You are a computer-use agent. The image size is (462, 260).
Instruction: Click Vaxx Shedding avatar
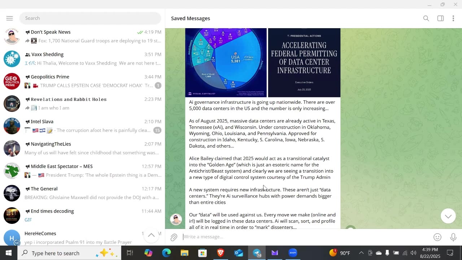[12, 59]
